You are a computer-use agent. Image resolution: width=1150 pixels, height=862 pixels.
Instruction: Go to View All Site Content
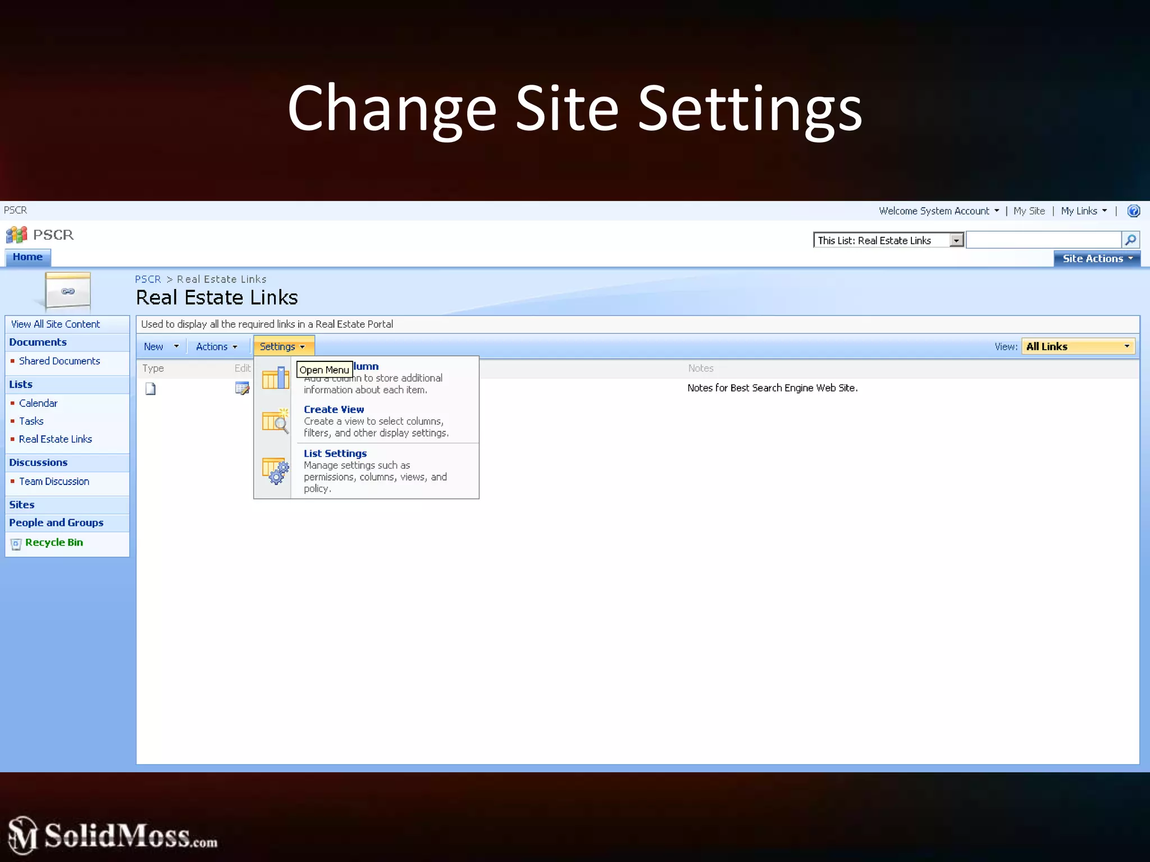click(56, 324)
